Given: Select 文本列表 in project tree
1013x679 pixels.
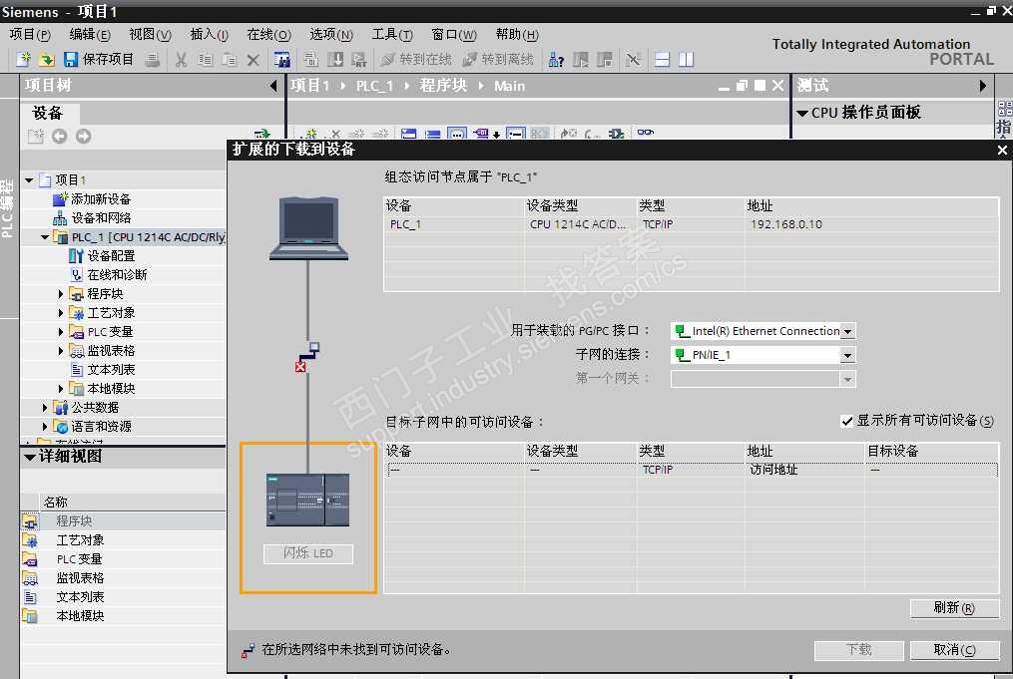Looking at the screenshot, I should point(111,370).
